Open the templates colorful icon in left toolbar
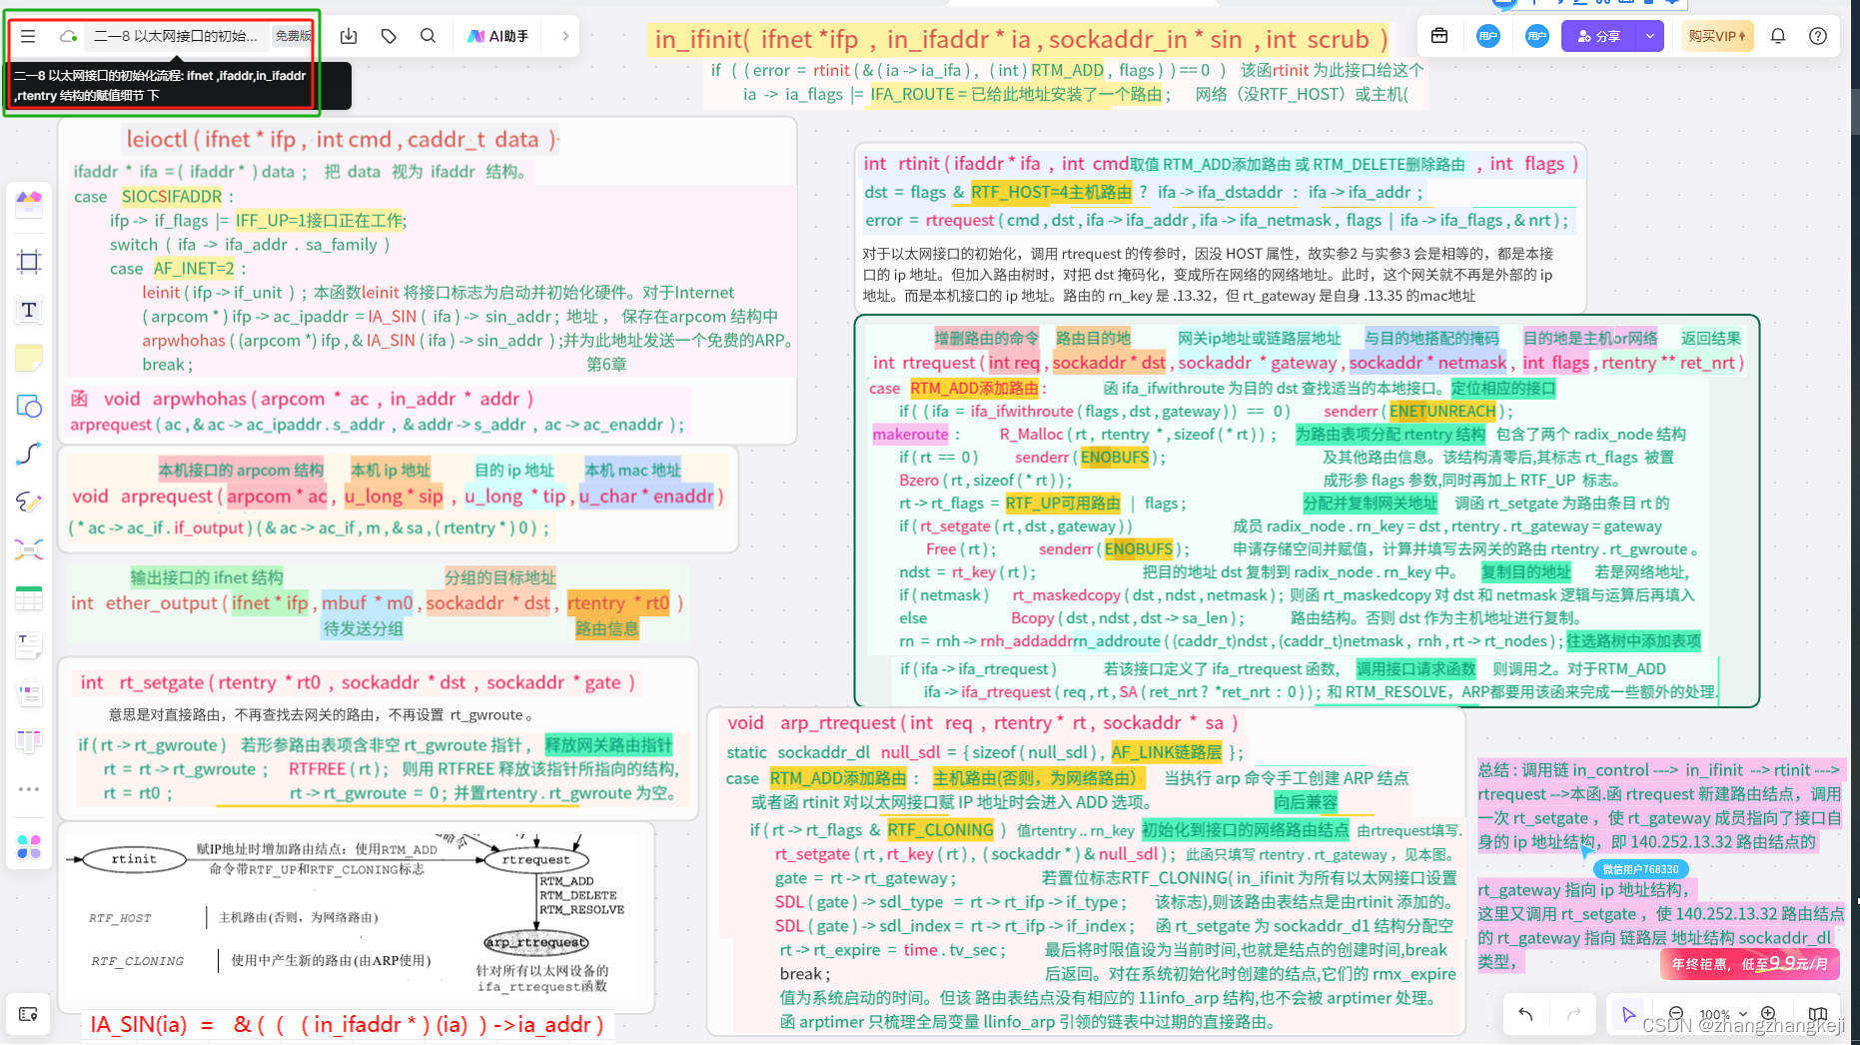Viewport: 1860px width, 1045px height. [x=29, y=204]
